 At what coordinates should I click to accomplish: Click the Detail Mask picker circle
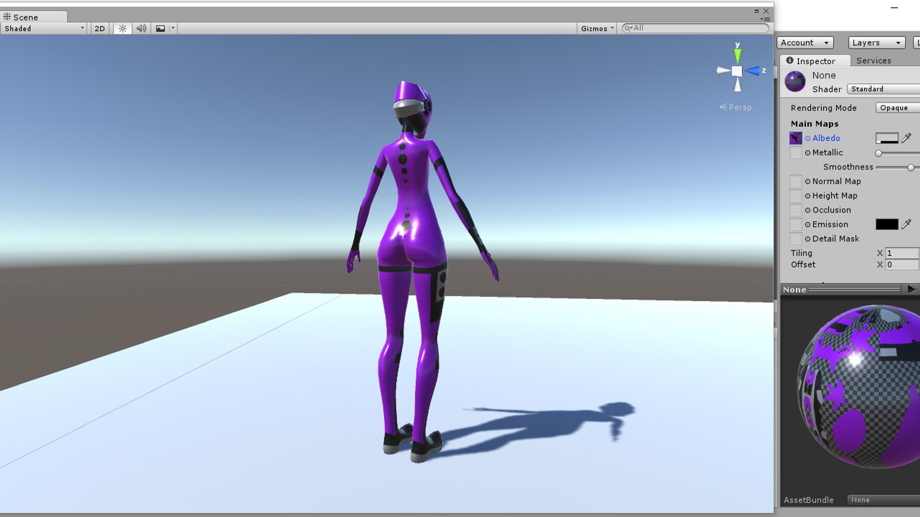[808, 239]
